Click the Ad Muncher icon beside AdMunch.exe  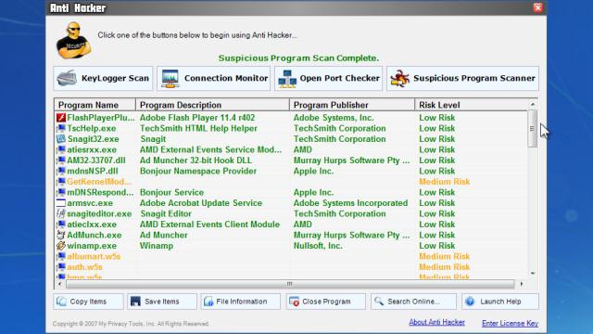[x=61, y=235]
